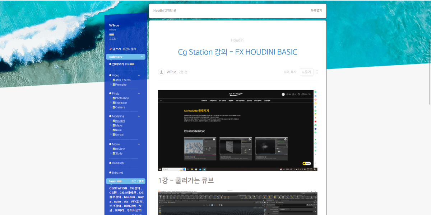Click the folder icon beside the Video category
The height and width of the screenshot is (215, 431).
pyautogui.click(x=110, y=75)
